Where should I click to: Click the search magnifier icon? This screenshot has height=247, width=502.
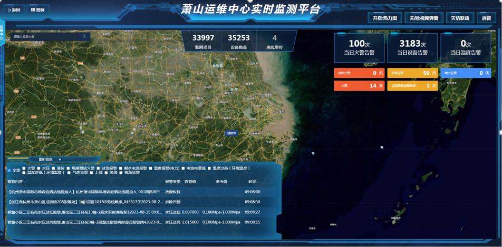coord(84,37)
